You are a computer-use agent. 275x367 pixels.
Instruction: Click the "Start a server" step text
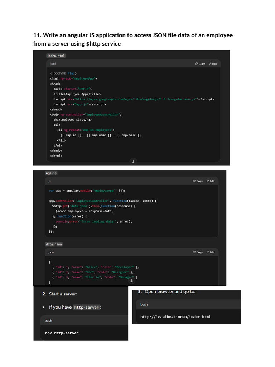63,294
